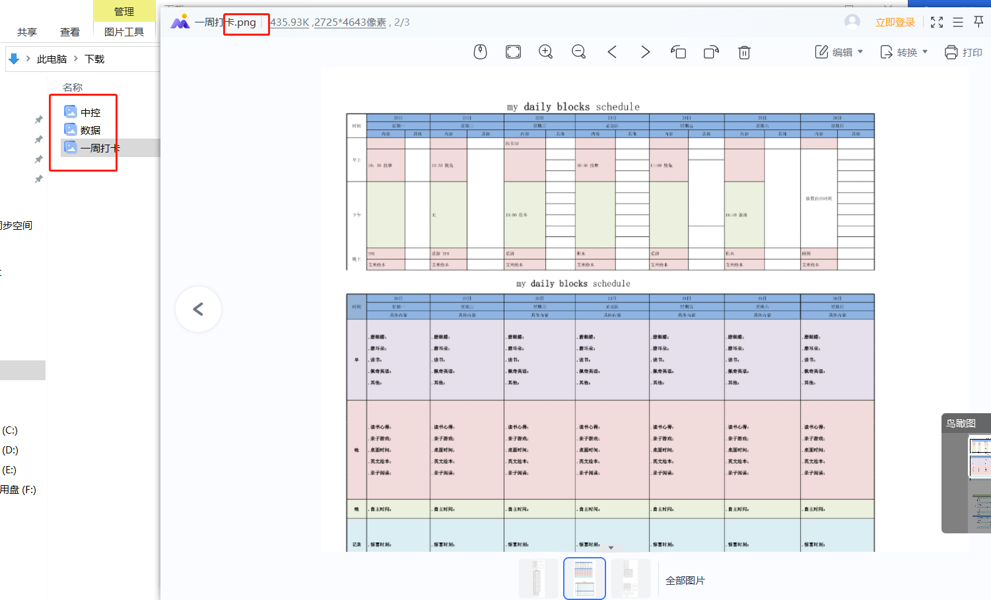
Task: Click the 立即登录 login link
Action: [895, 22]
